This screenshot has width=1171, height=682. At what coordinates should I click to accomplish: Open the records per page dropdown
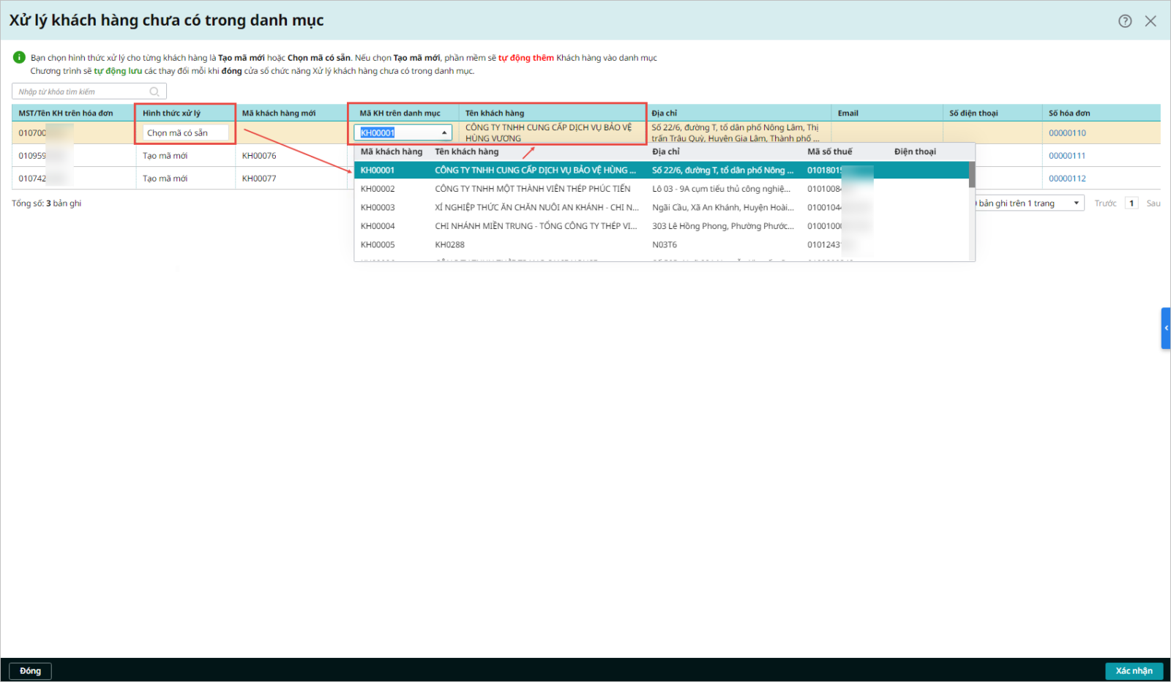coord(1076,203)
